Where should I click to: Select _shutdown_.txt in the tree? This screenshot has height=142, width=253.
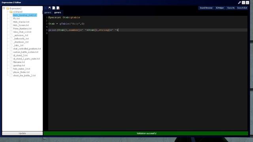coord(21,42)
